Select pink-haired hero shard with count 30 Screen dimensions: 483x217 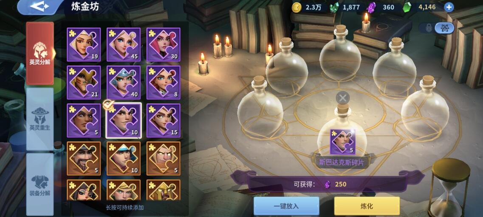163,45
